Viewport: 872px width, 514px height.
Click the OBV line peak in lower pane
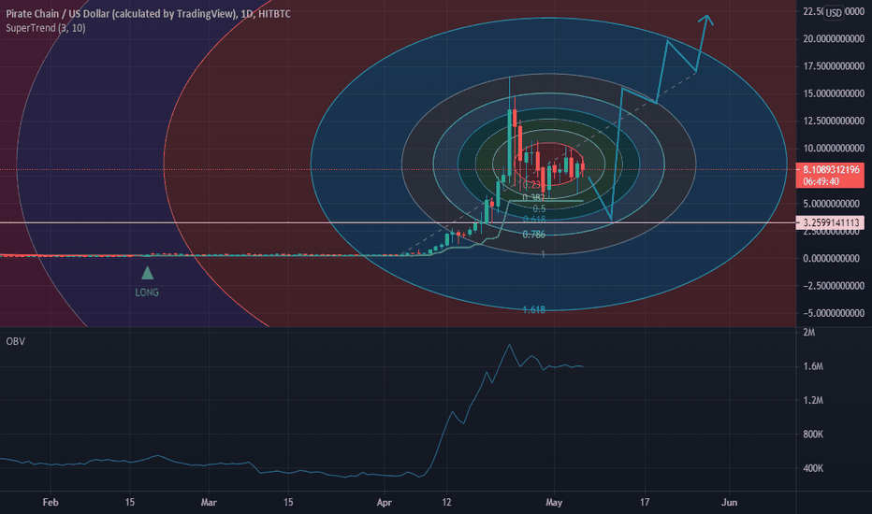tap(509, 345)
